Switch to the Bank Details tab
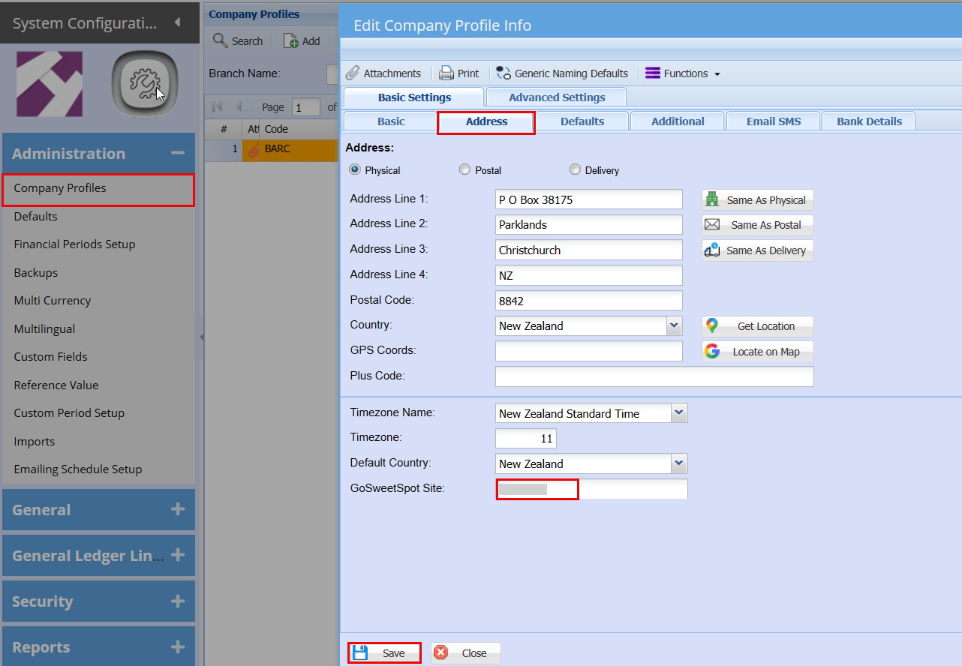Image resolution: width=962 pixels, height=666 pixels. pos(869,121)
